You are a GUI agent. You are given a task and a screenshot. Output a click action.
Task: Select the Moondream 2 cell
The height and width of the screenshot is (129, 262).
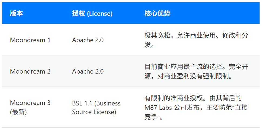click(x=30, y=71)
